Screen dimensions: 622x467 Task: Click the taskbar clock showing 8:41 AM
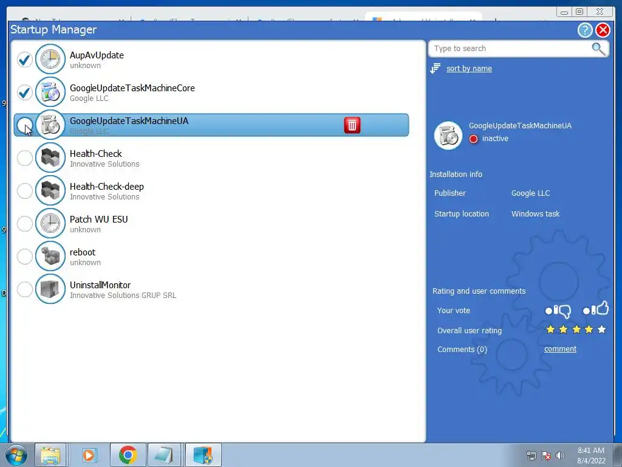click(x=591, y=455)
